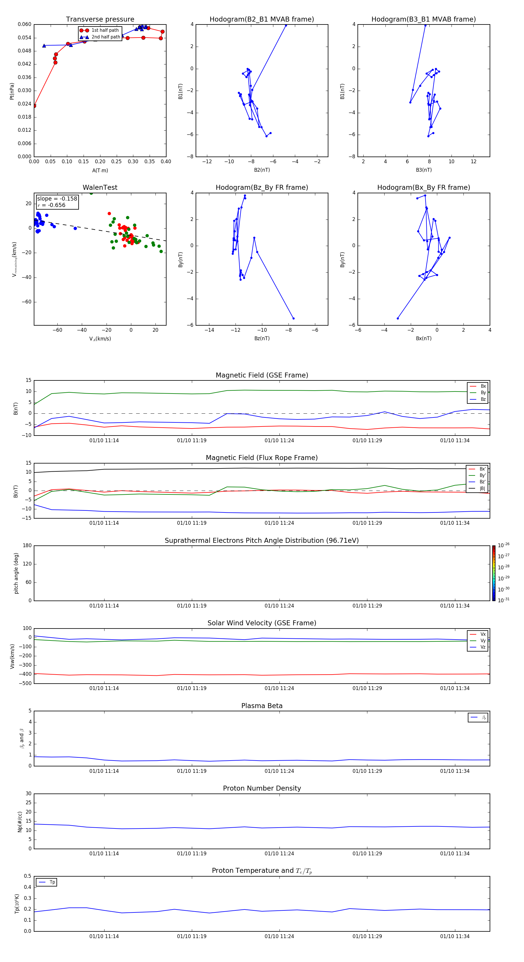Select the "r = -0.656" annotation
Screen dimensions: 524x962
52,205
